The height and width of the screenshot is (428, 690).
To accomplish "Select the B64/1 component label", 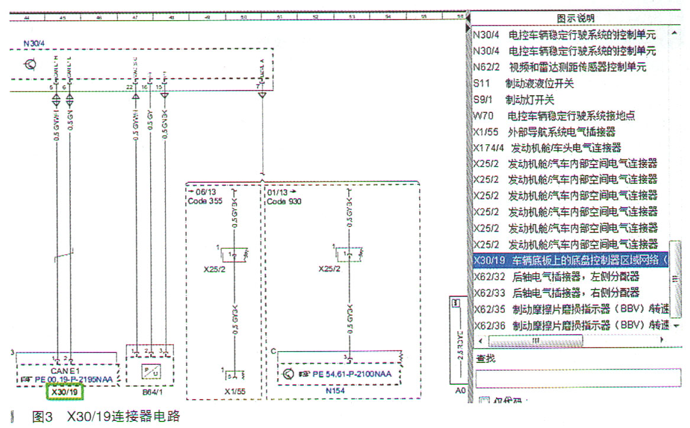I will [153, 392].
